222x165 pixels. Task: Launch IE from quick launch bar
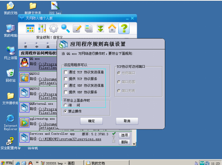point(18,163)
